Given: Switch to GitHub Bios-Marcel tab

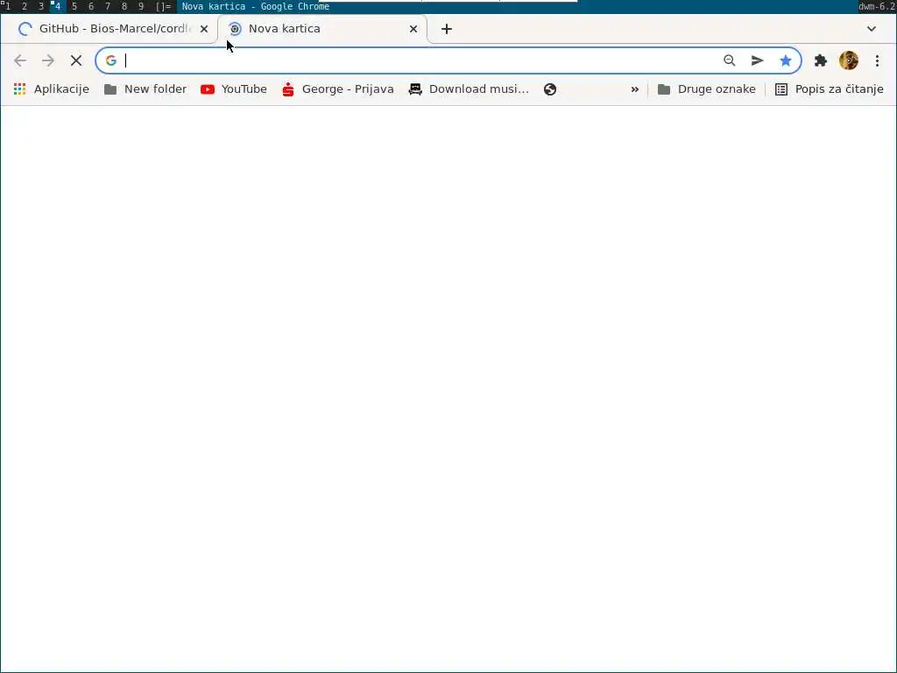Looking at the screenshot, I should tap(109, 29).
